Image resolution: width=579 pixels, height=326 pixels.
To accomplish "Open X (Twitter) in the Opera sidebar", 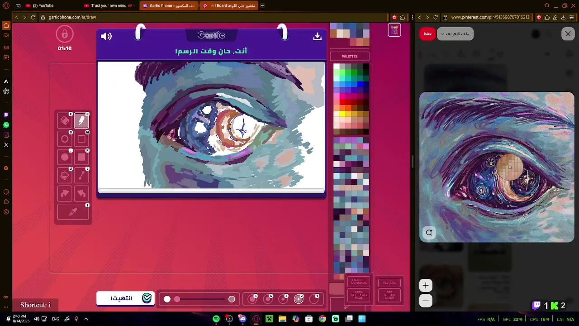I will click(x=6, y=145).
